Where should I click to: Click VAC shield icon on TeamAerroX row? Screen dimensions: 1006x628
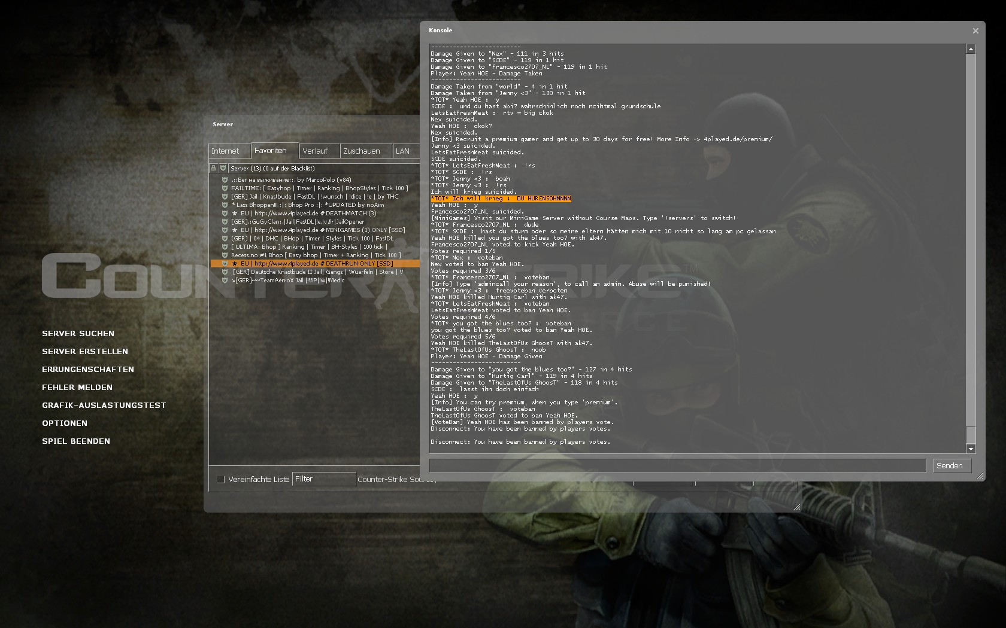[x=225, y=280]
